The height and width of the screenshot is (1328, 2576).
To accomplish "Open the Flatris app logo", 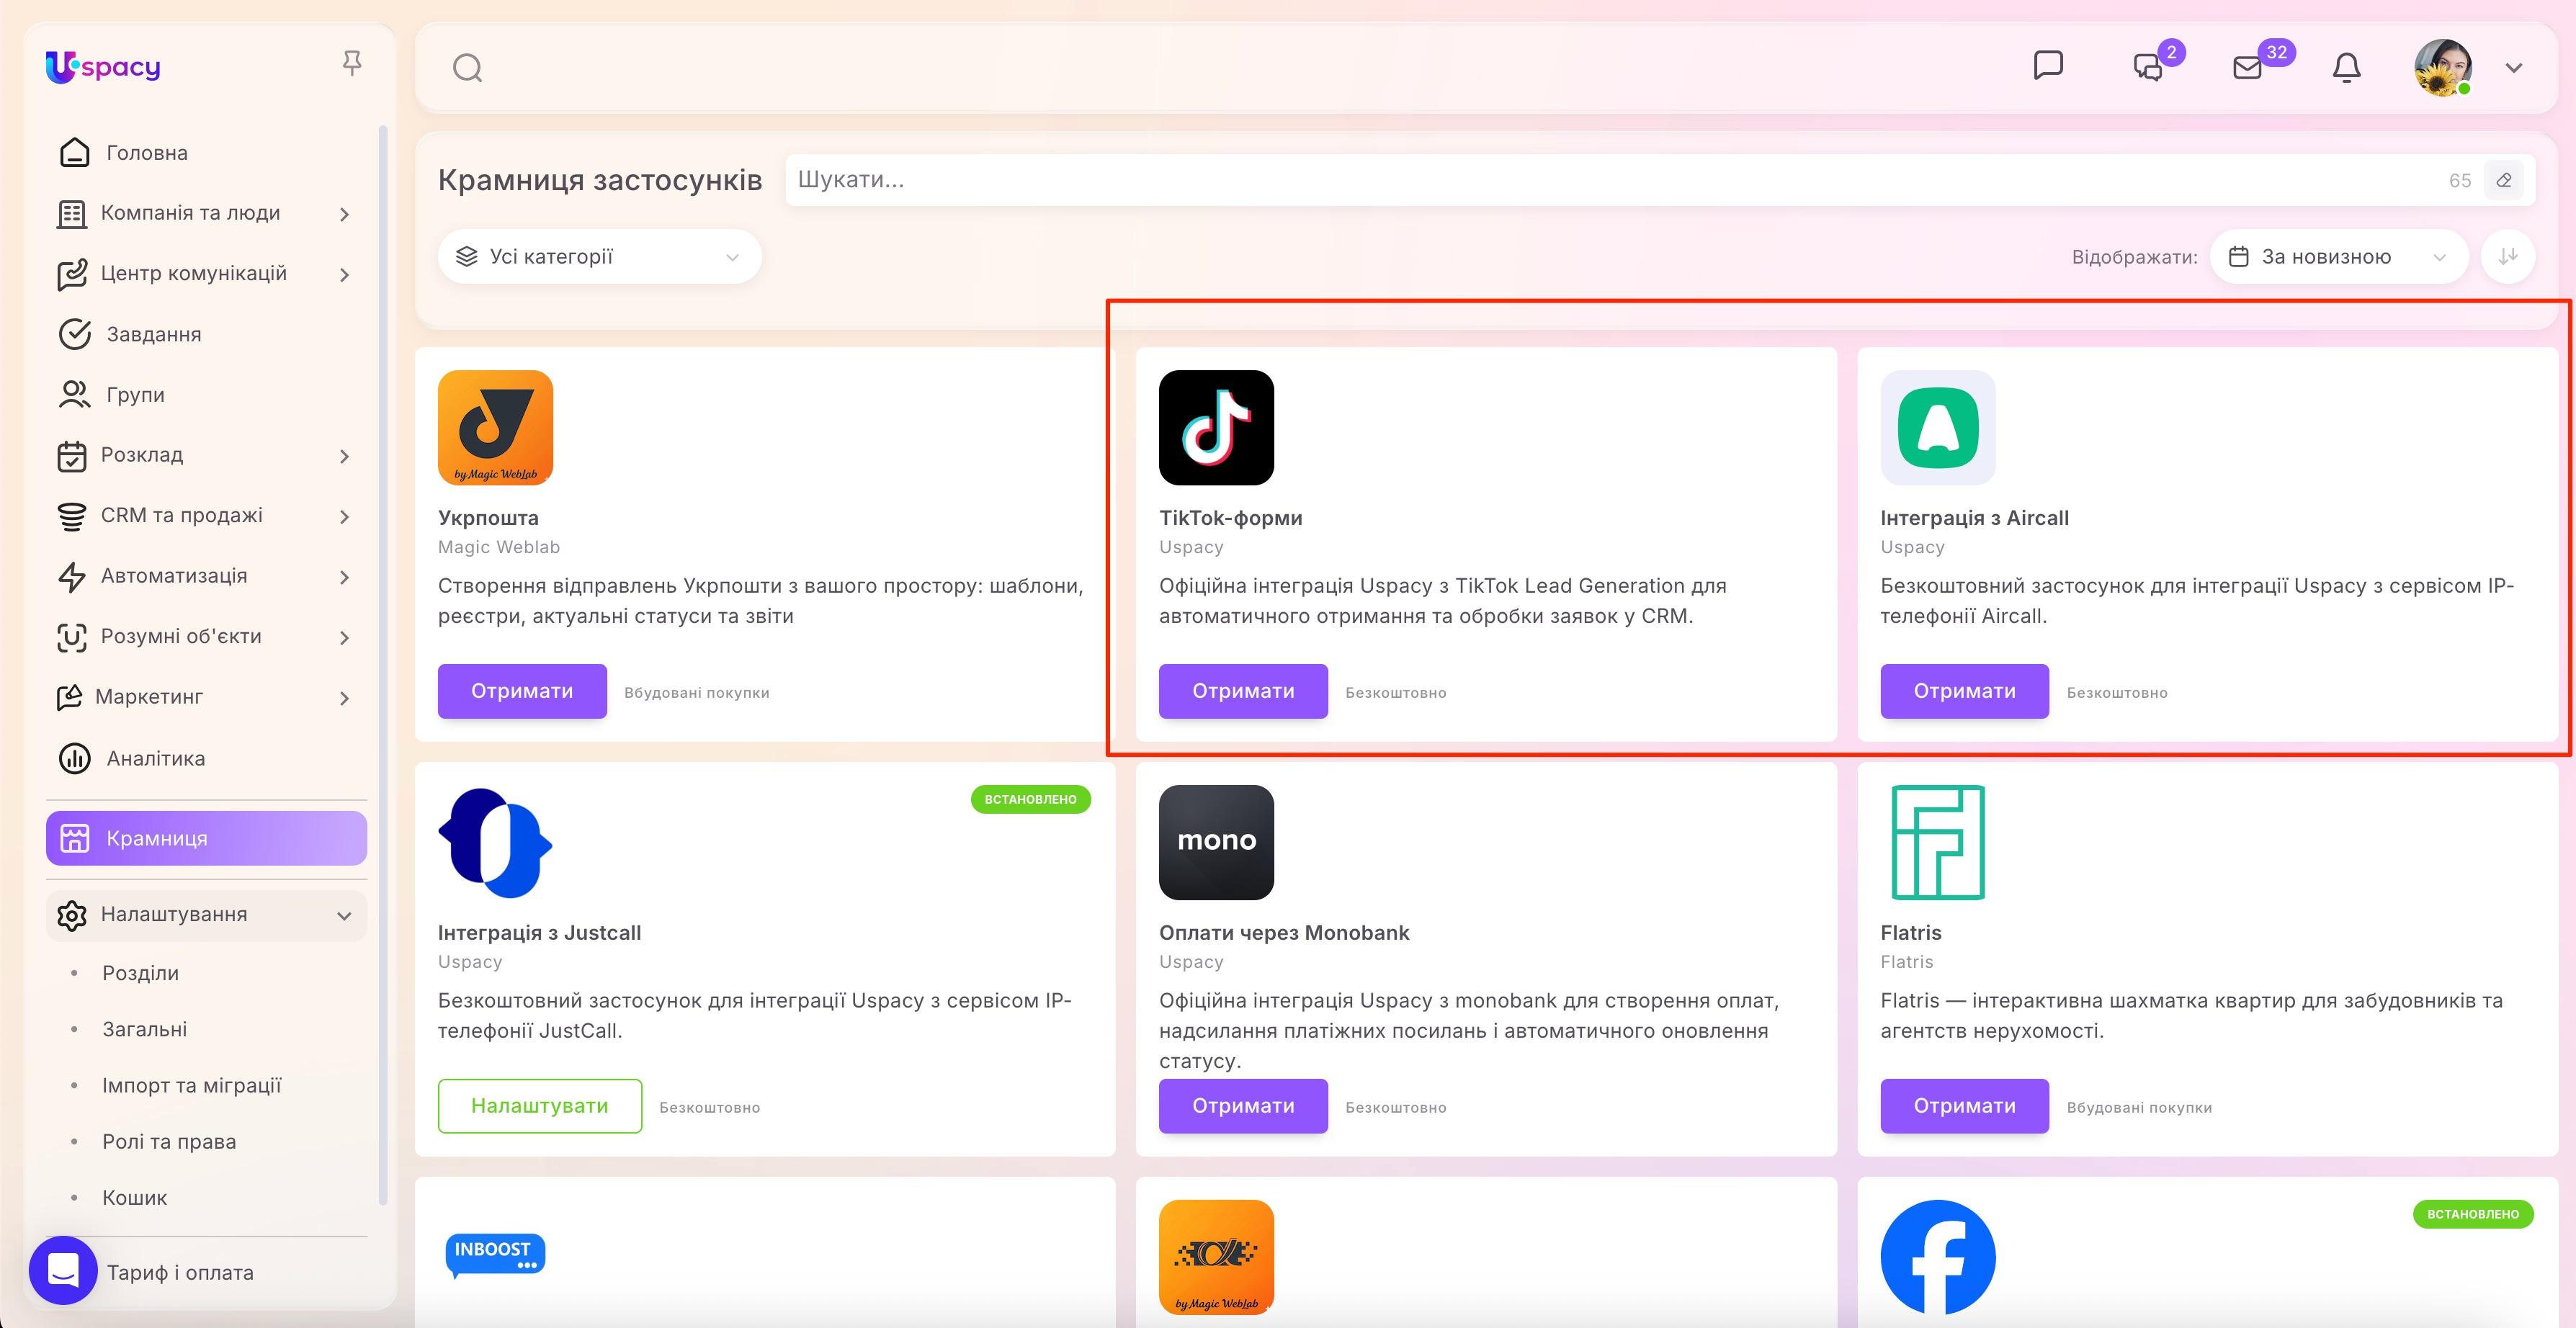I will point(1937,842).
